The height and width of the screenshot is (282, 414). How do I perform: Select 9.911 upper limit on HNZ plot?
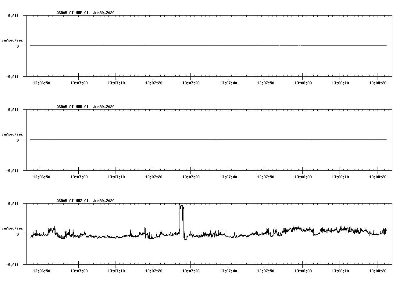point(13,204)
